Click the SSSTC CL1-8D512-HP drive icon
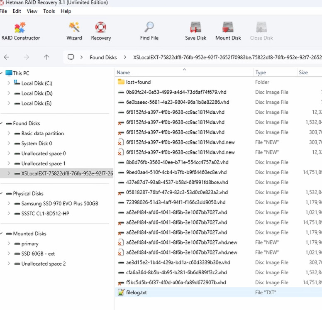The height and width of the screenshot is (310, 322). (x=17, y=214)
